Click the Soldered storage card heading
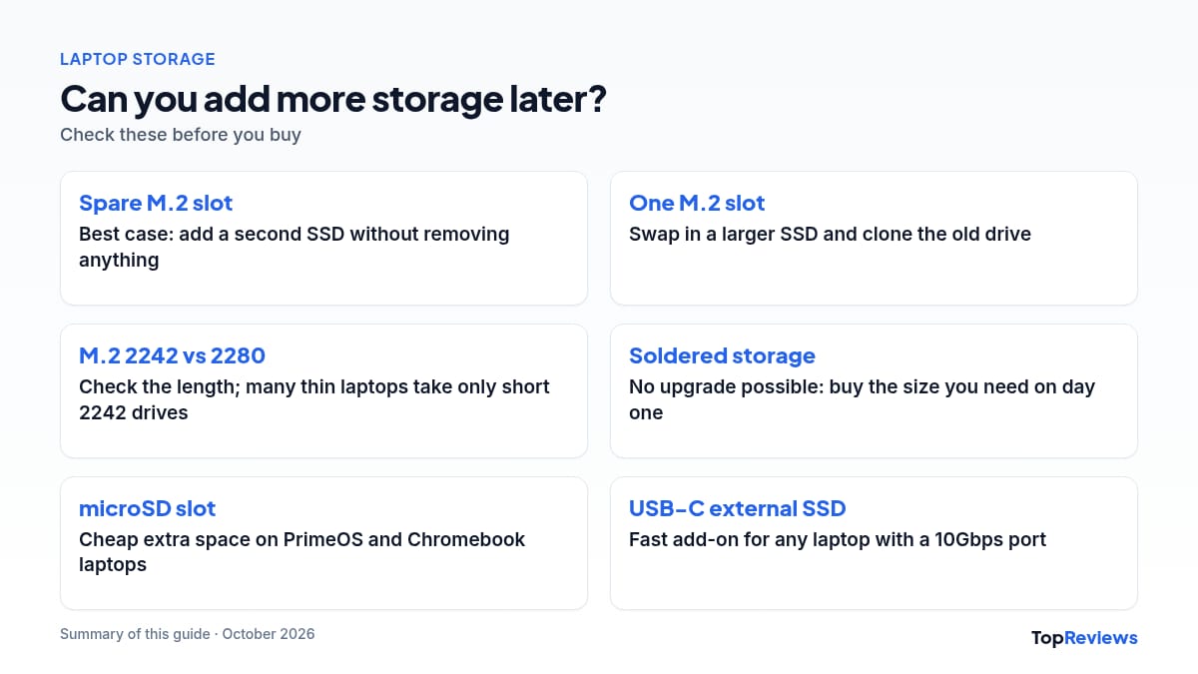 (x=722, y=355)
